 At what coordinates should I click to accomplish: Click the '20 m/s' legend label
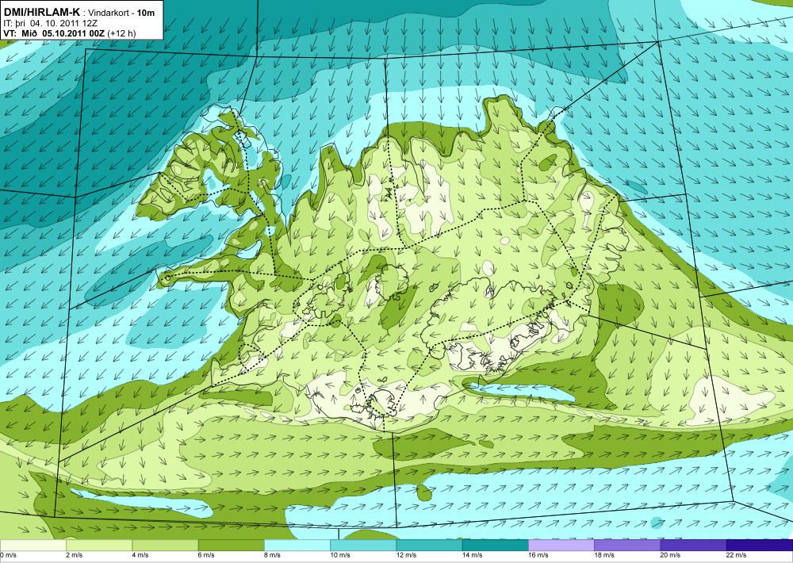[671, 555]
